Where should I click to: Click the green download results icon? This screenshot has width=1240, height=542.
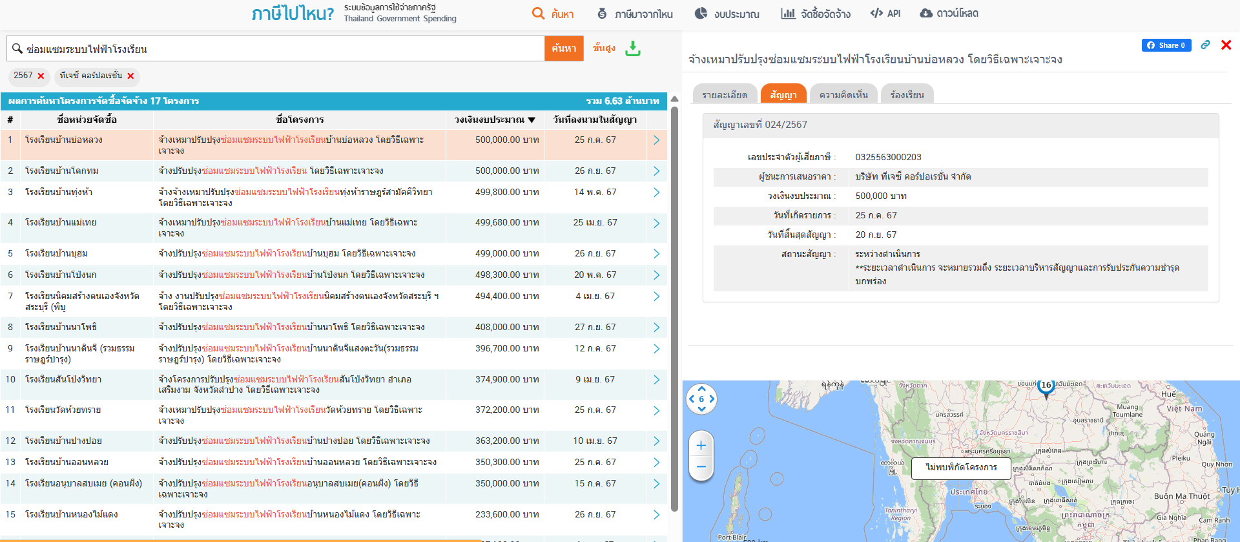(x=633, y=48)
